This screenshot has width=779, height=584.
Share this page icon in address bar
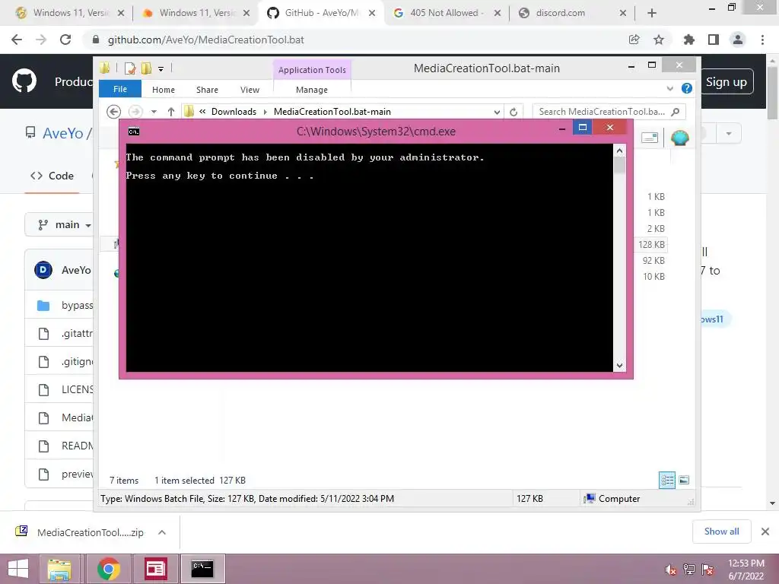coord(634,40)
